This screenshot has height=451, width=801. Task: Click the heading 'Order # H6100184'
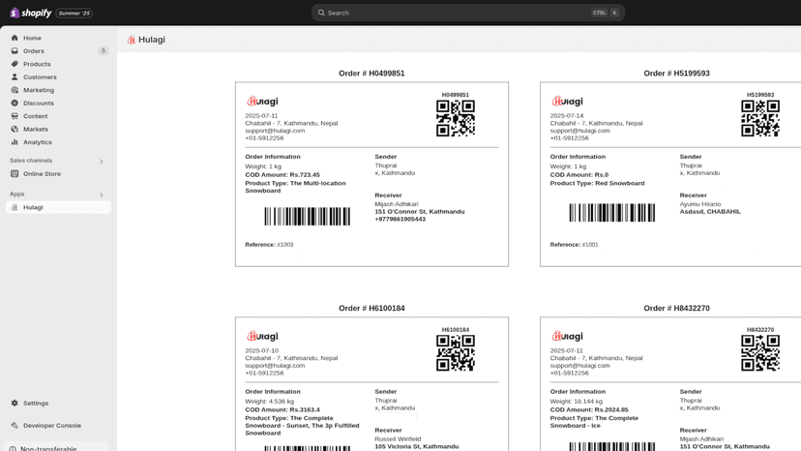[371, 309]
